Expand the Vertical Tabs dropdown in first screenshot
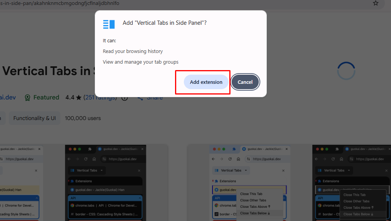391x221 pixels. tap(102, 170)
